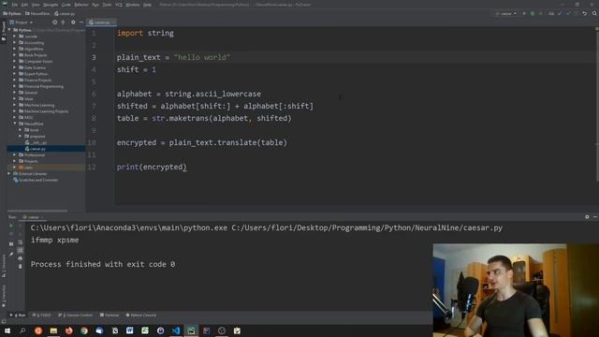Image resolution: width=599 pixels, height=337 pixels.
Task: Open the File menu
Action: coord(15,5)
